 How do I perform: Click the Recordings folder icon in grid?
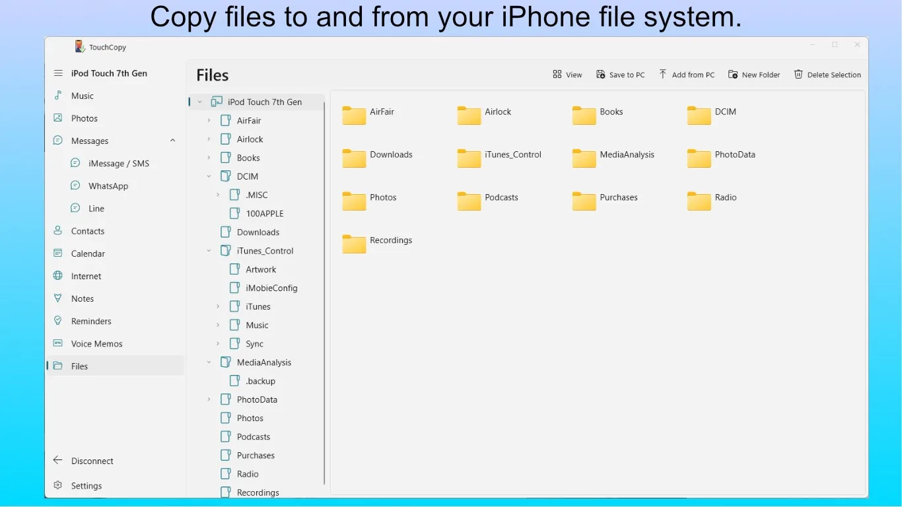click(354, 244)
